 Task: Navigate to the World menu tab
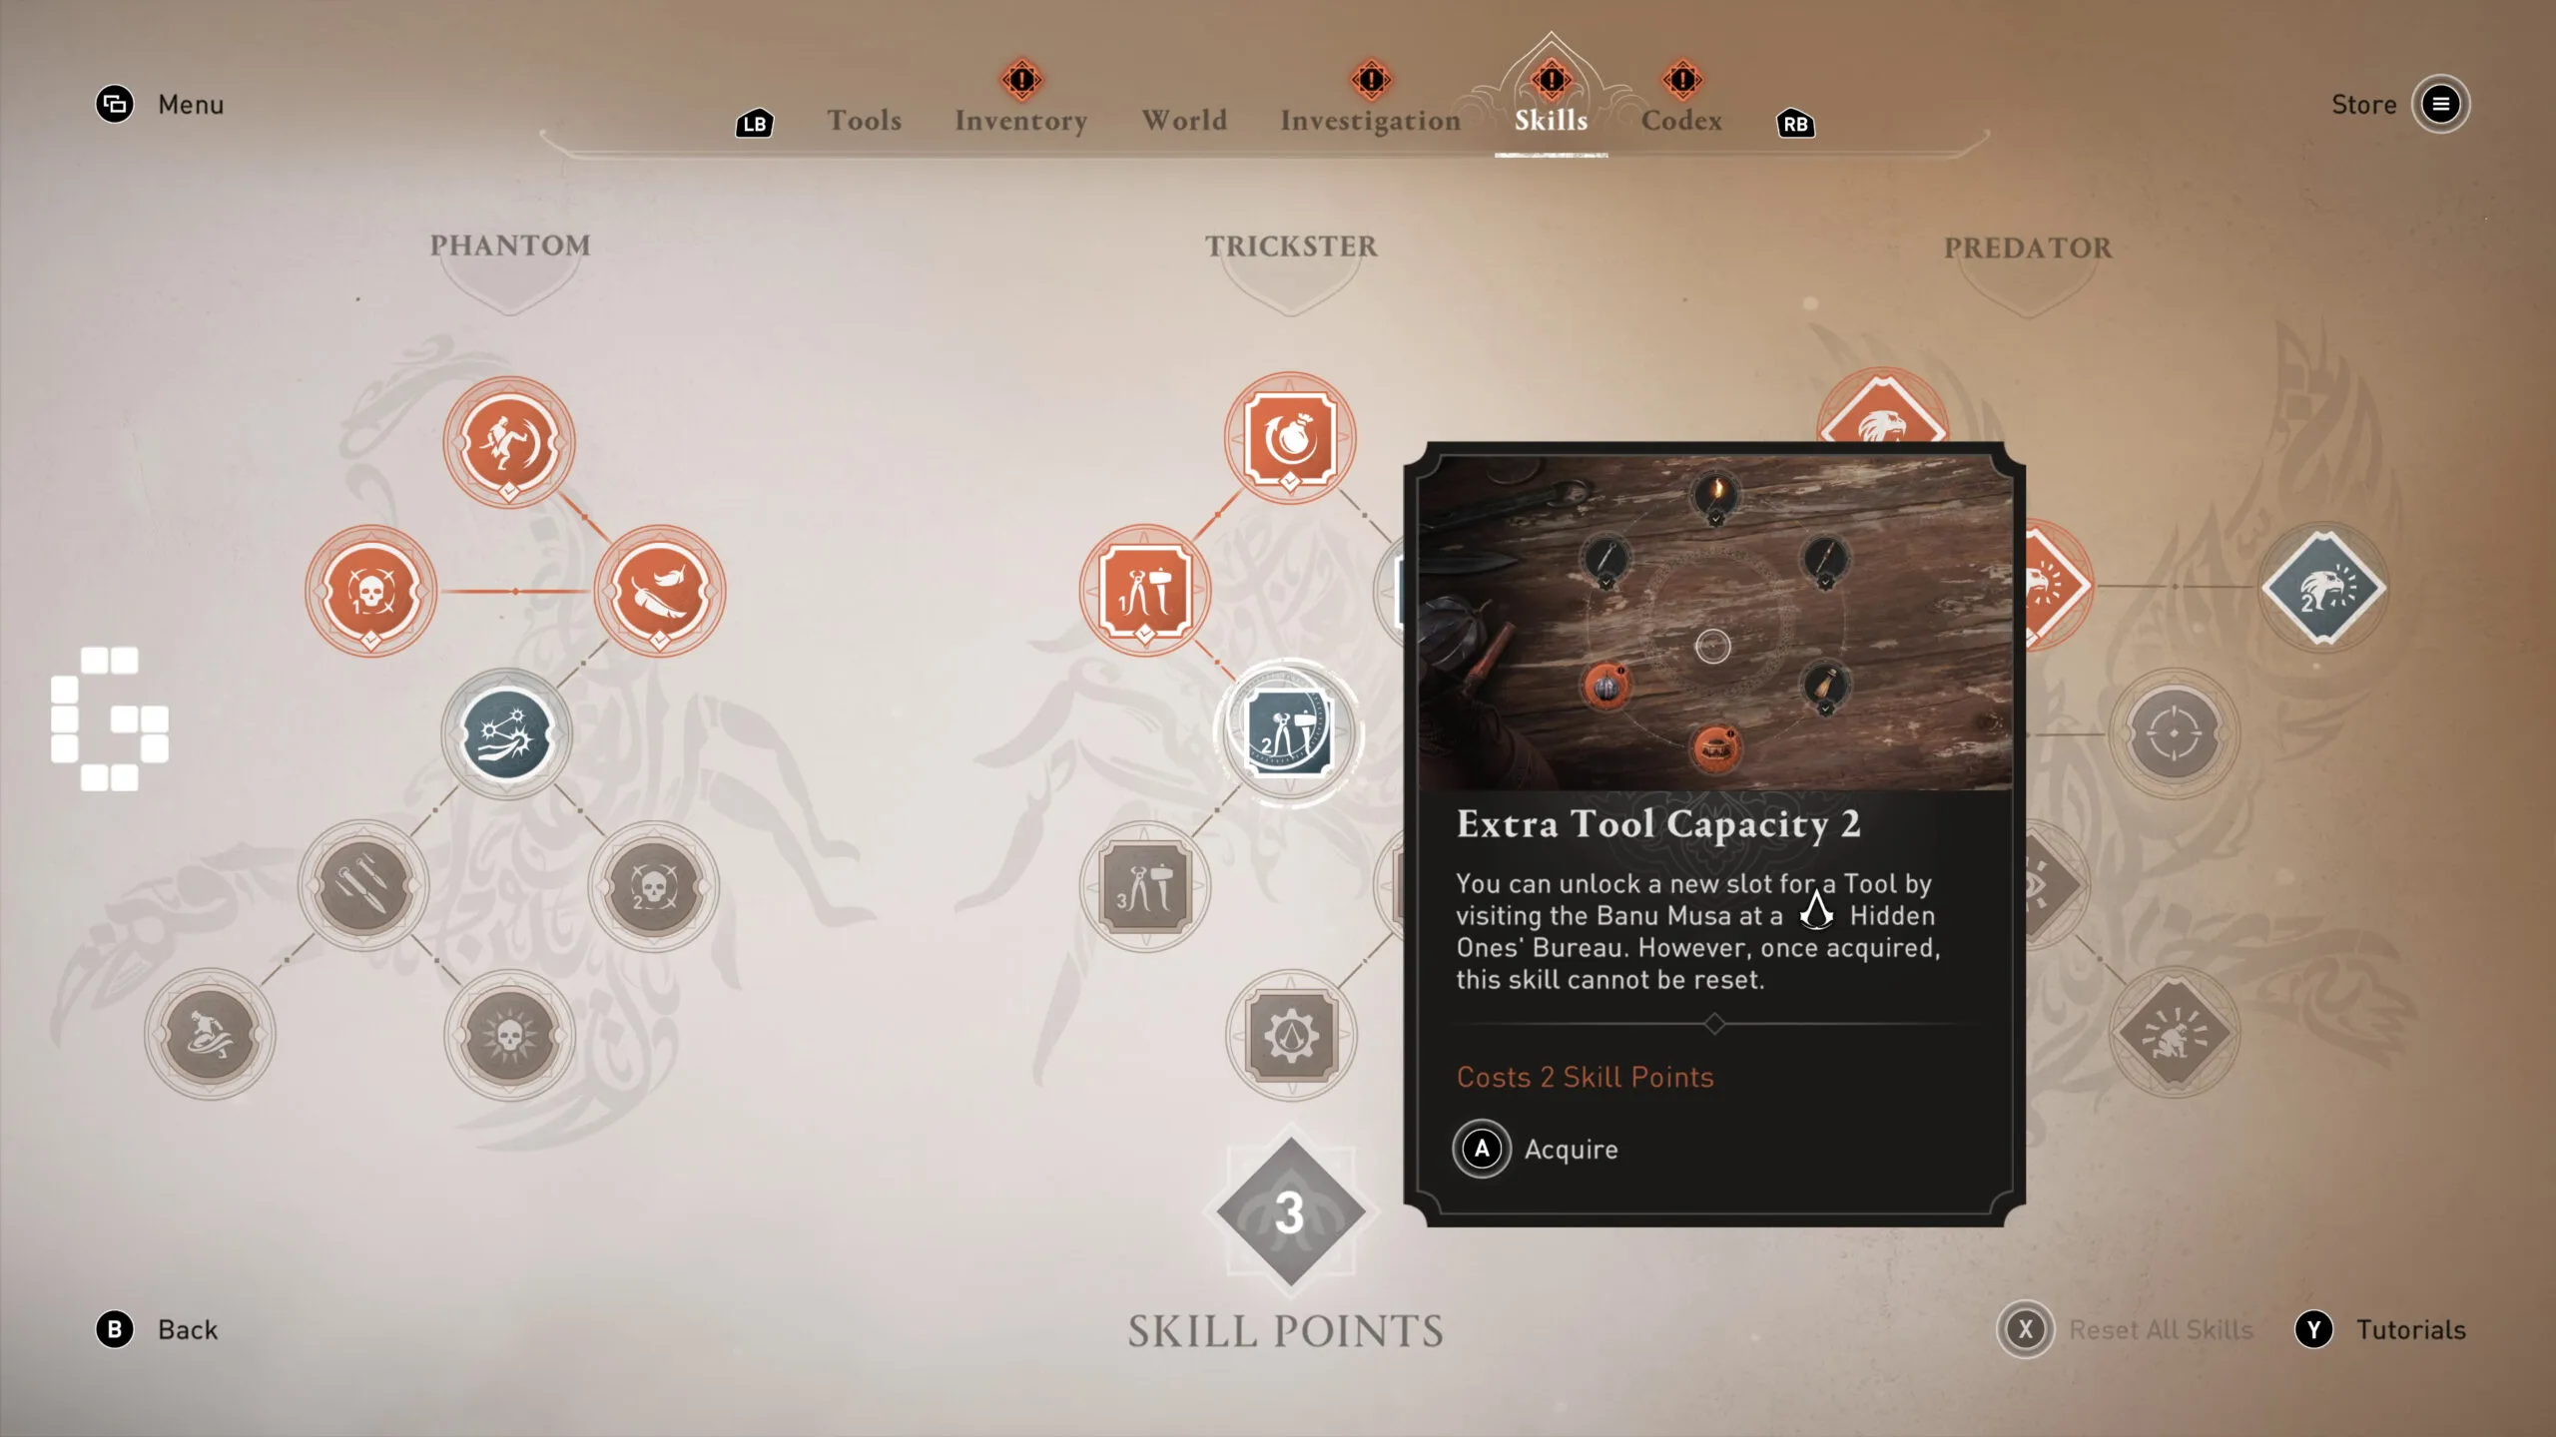[1185, 120]
